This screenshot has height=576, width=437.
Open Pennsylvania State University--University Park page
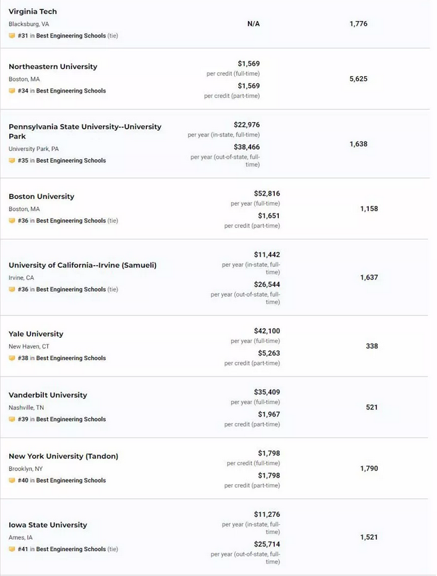tap(85, 131)
